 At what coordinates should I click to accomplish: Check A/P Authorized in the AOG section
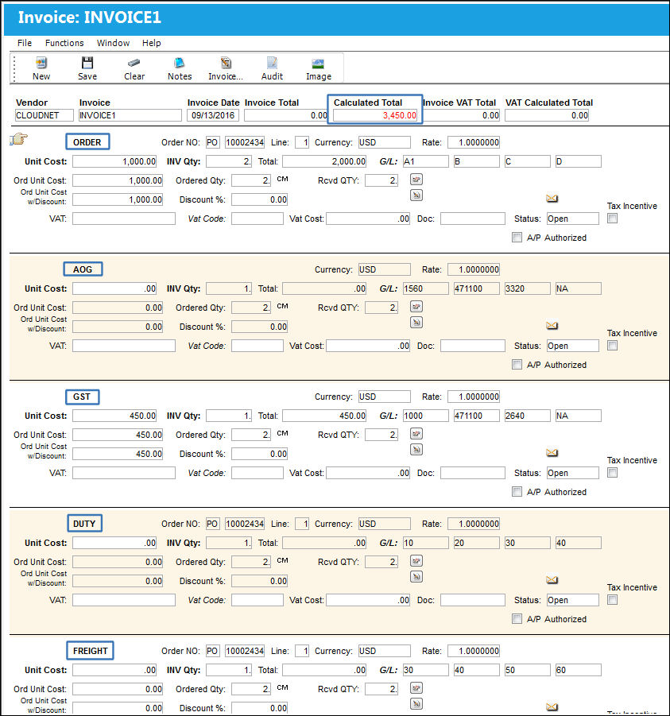click(x=517, y=365)
